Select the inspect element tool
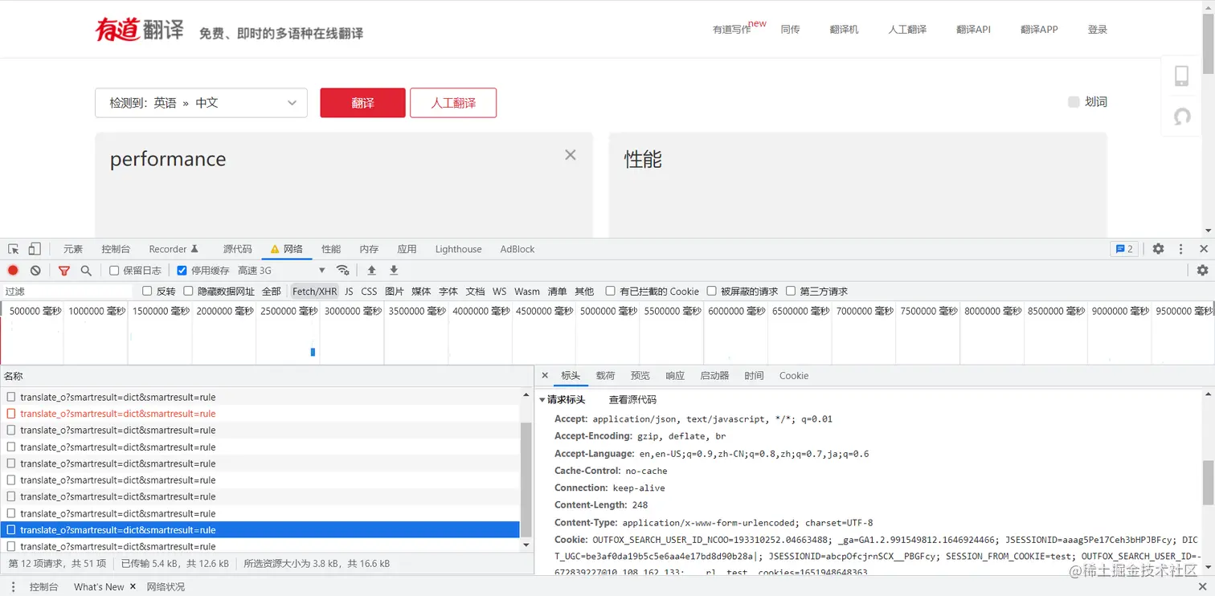Screen dimensions: 1215x596 (12, 249)
